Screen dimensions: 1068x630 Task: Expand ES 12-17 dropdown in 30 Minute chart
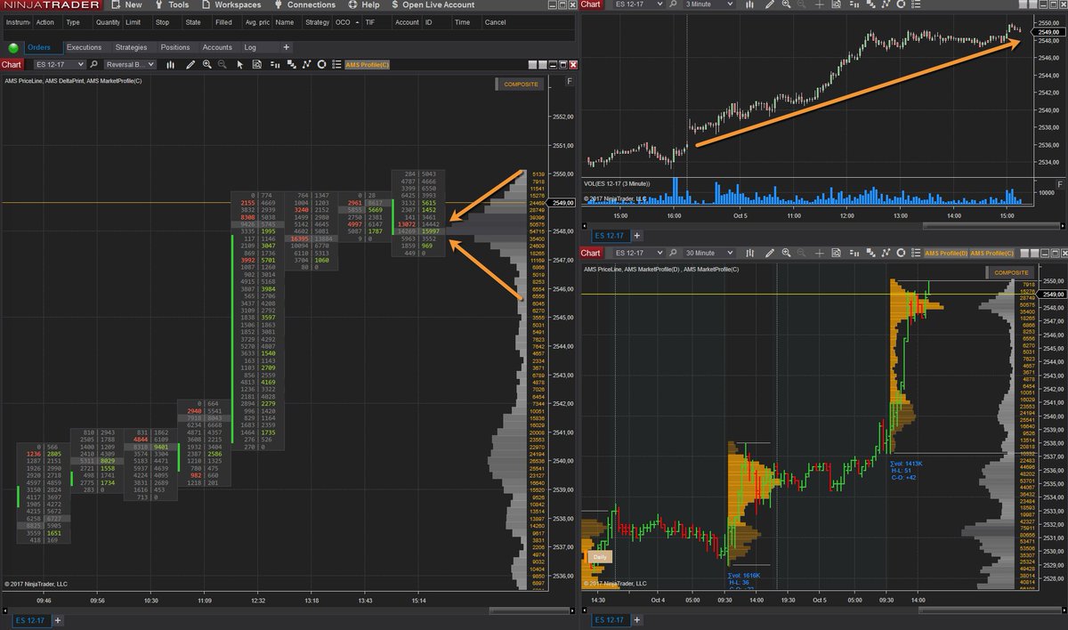(x=640, y=253)
